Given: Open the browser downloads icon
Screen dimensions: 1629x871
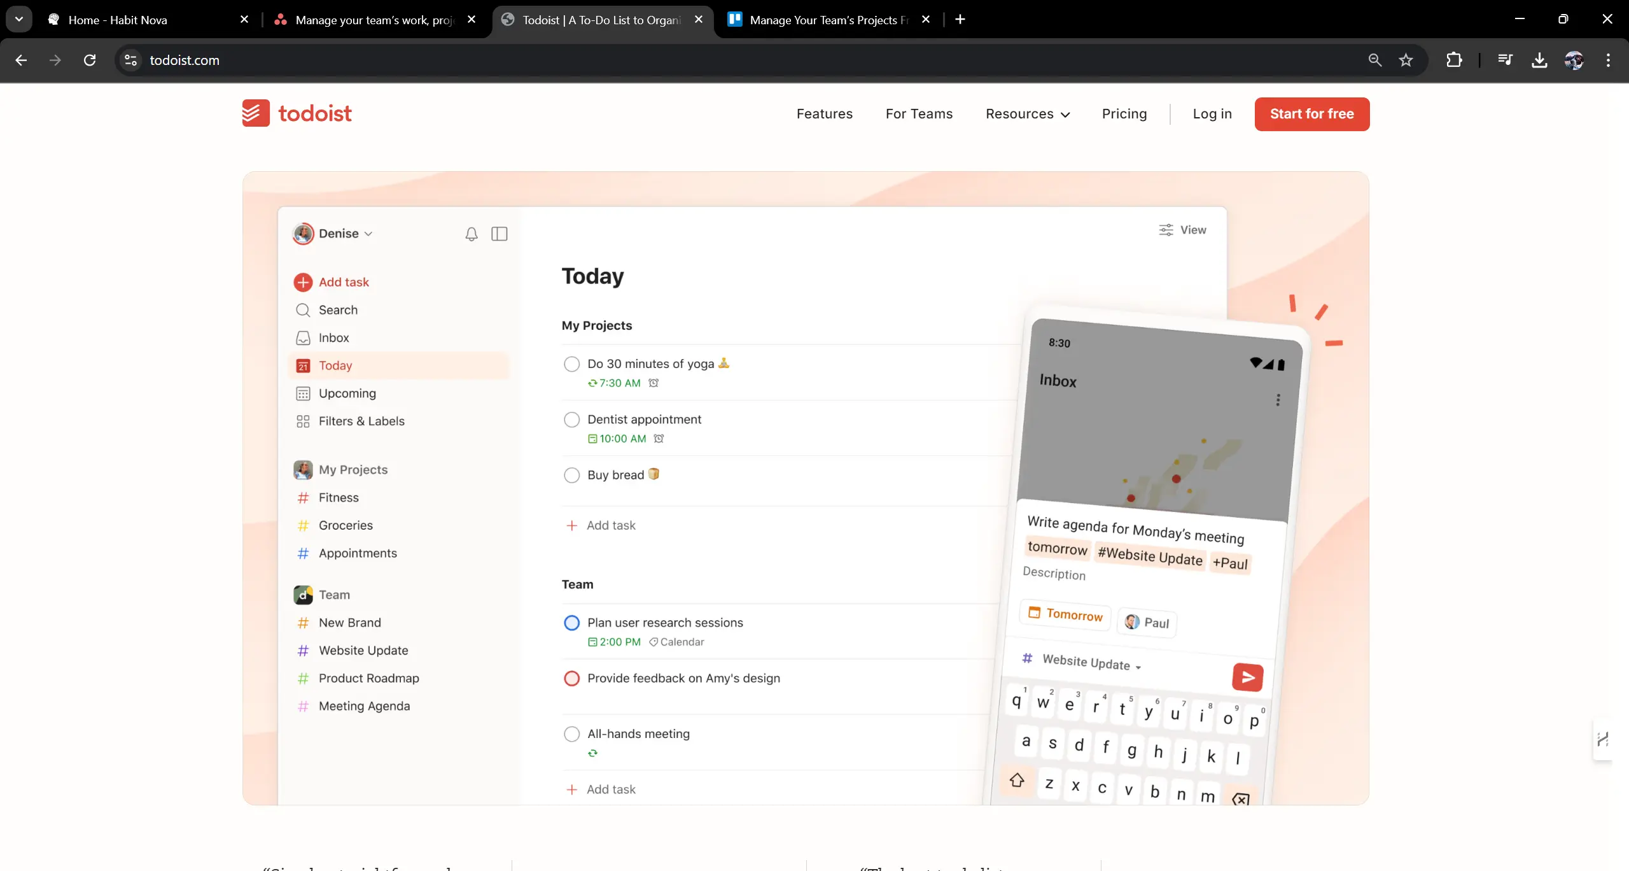Looking at the screenshot, I should pyautogui.click(x=1539, y=60).
